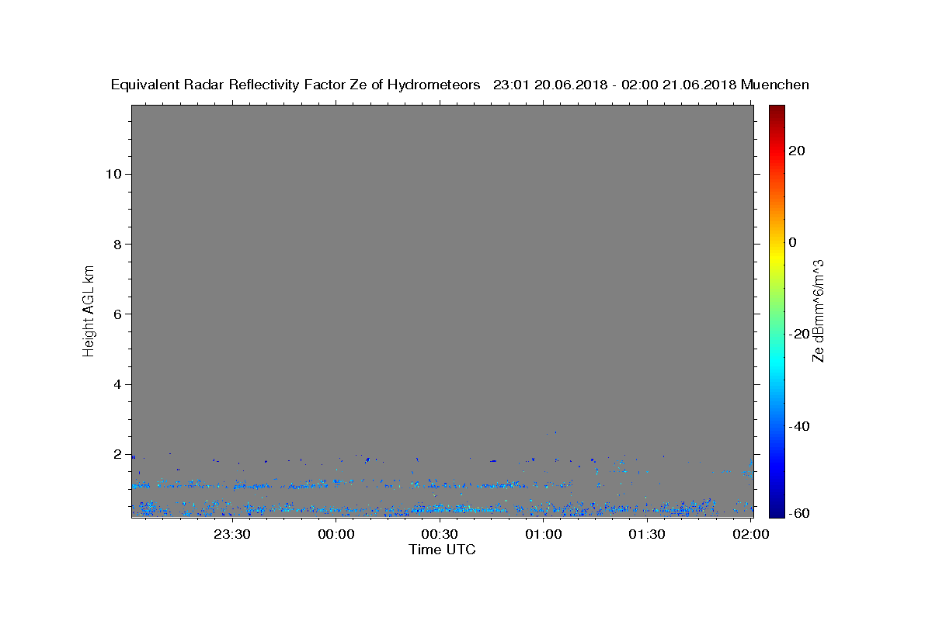Click the colorbar value -40
The height and width of the screenshot is (621, 932).
(800, 426)
